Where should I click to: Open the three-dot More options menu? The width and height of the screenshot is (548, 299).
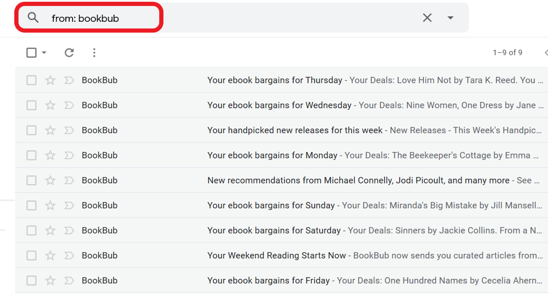pyautogui.click(x=94, y=53)
